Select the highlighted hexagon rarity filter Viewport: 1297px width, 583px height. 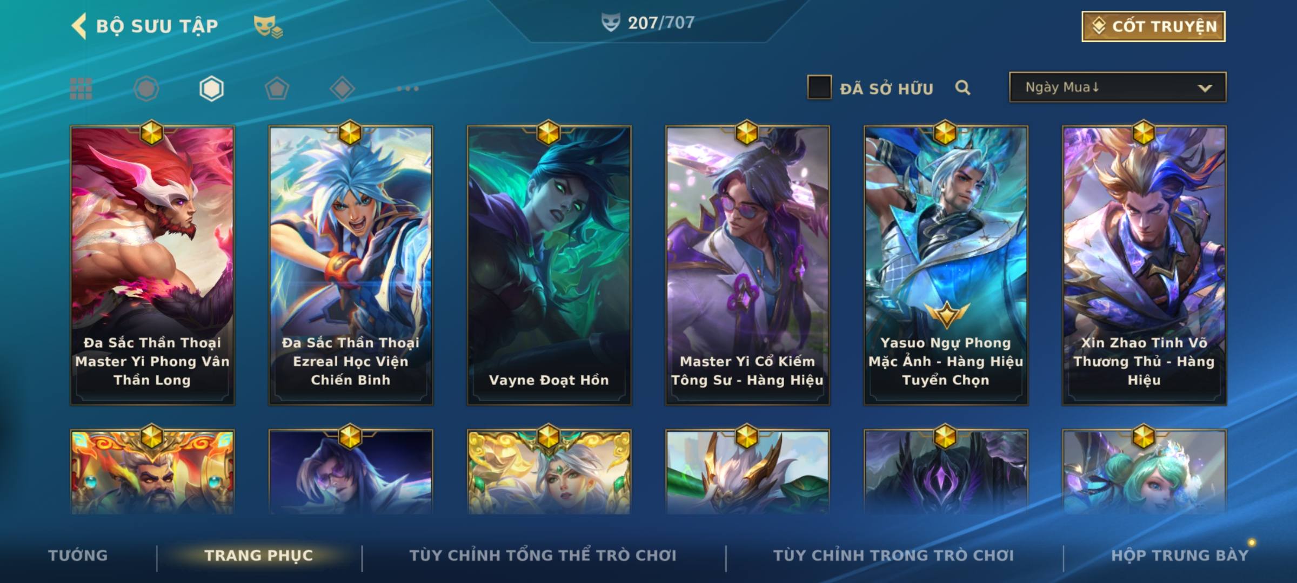(211, 89)
